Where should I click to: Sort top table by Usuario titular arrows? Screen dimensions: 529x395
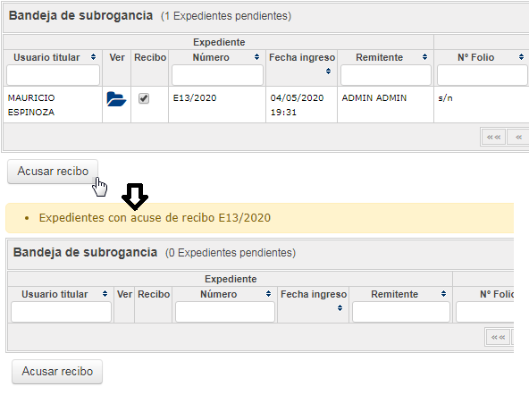coord(94,57)
